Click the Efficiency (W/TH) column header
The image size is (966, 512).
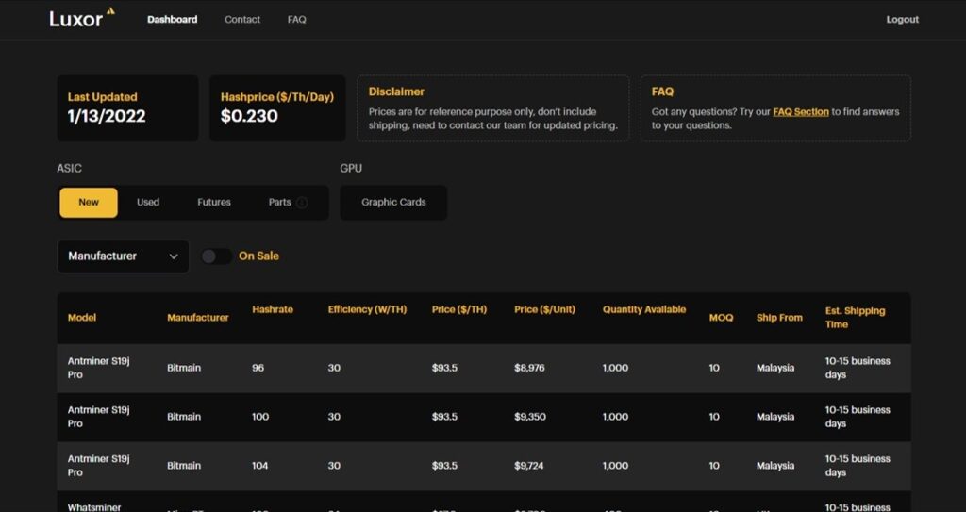point(367,310)
